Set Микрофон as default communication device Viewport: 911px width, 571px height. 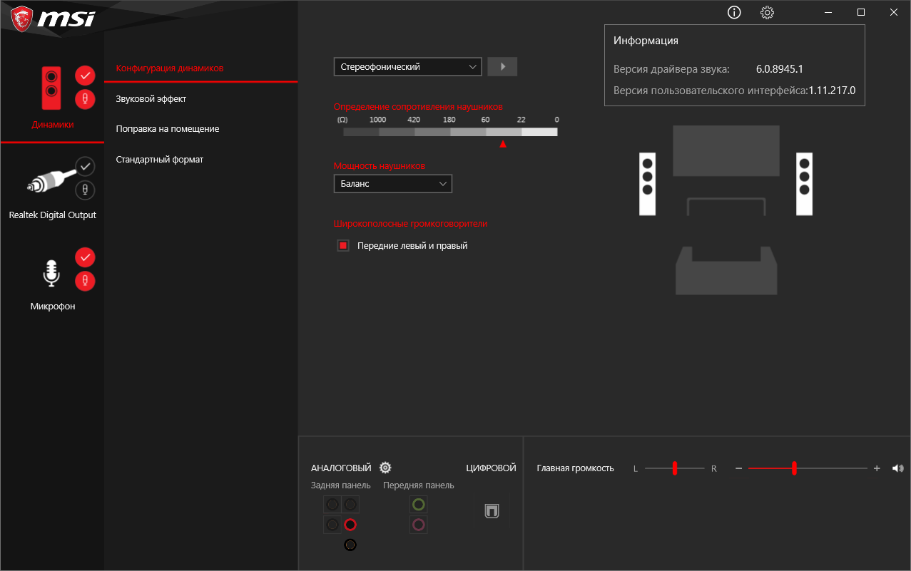[85, 281]
